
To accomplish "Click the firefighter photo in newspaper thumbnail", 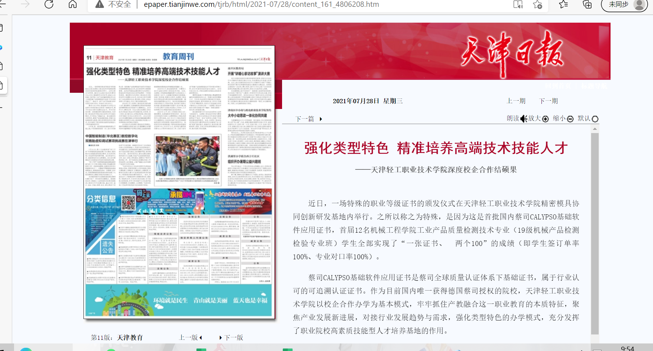I will [x=187, y=156].
